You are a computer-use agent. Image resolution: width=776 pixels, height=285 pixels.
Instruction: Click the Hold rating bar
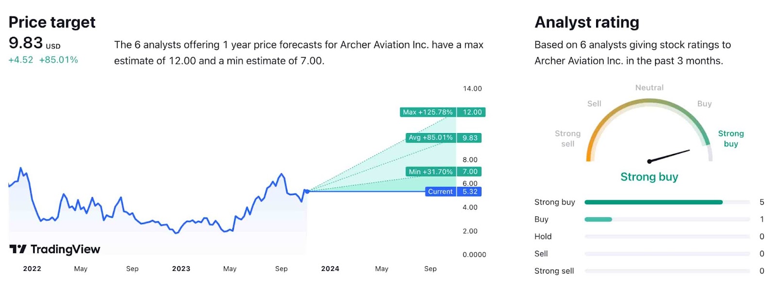667,237
